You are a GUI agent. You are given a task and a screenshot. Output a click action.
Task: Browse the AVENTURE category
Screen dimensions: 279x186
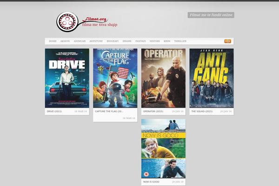point(96,41)
